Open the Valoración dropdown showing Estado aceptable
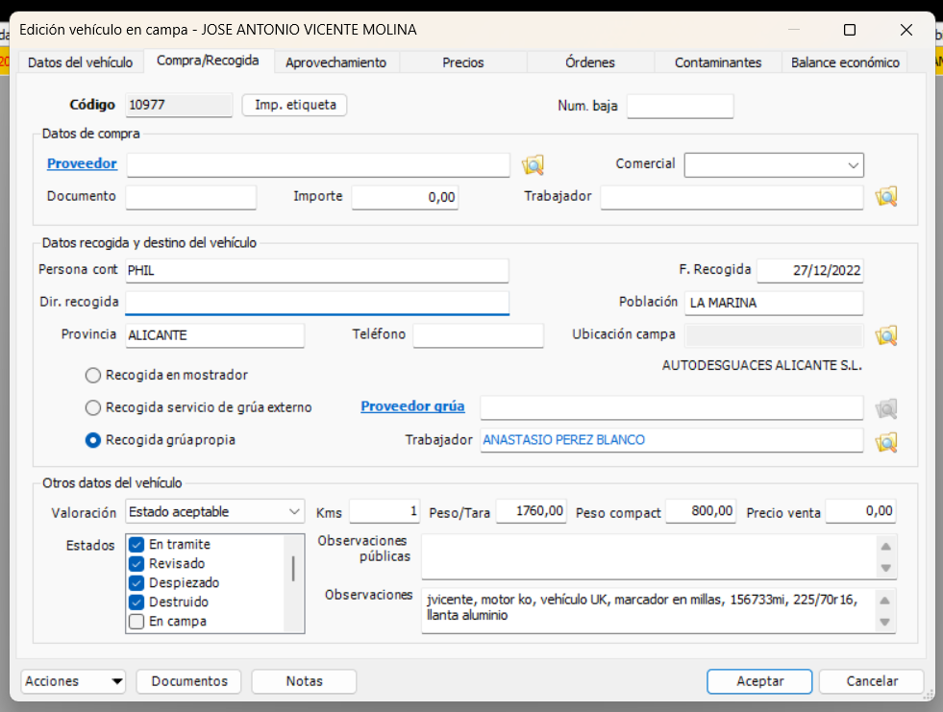This screenshot has height=712, width=943. (293, 511)
